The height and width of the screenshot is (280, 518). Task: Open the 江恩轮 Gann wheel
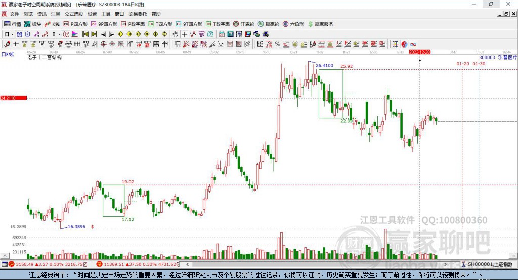coord(244,24)
